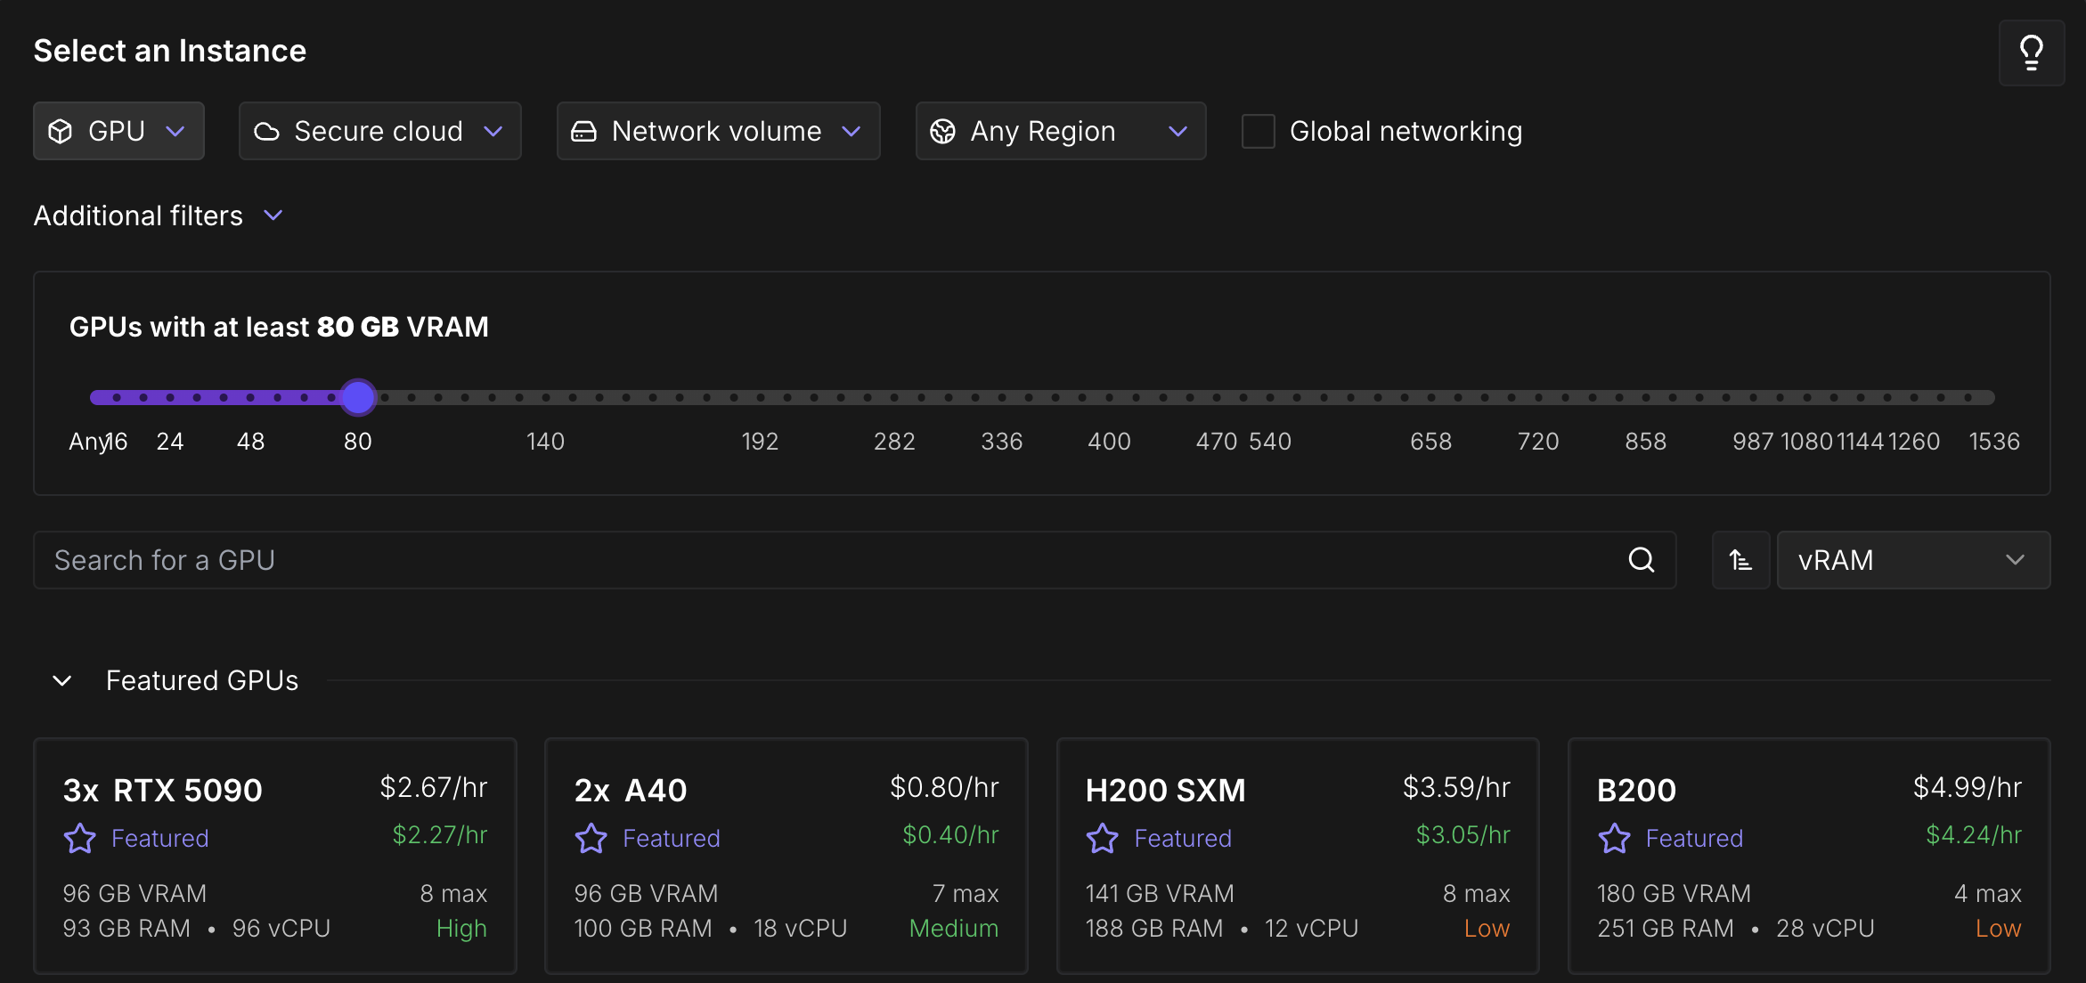Open the Network volume dropdown

[x=718, y=132]
